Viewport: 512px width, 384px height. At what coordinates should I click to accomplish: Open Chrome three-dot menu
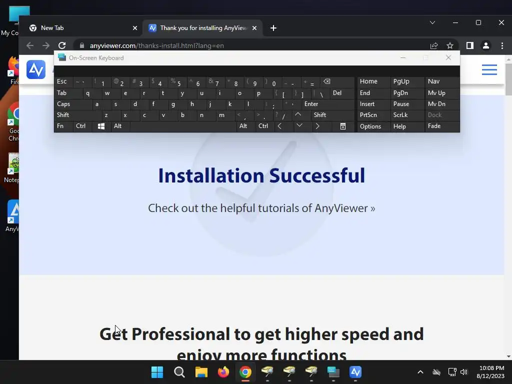(502, 45)
